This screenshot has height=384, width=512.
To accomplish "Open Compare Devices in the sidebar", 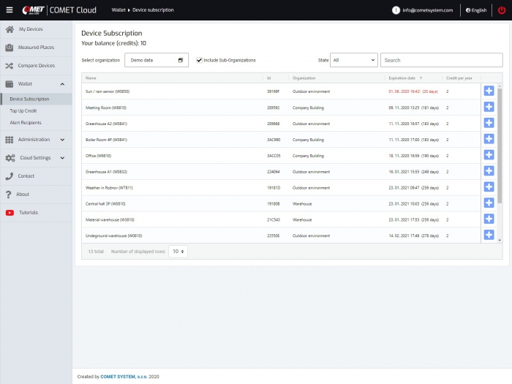I will pos(36,66).
